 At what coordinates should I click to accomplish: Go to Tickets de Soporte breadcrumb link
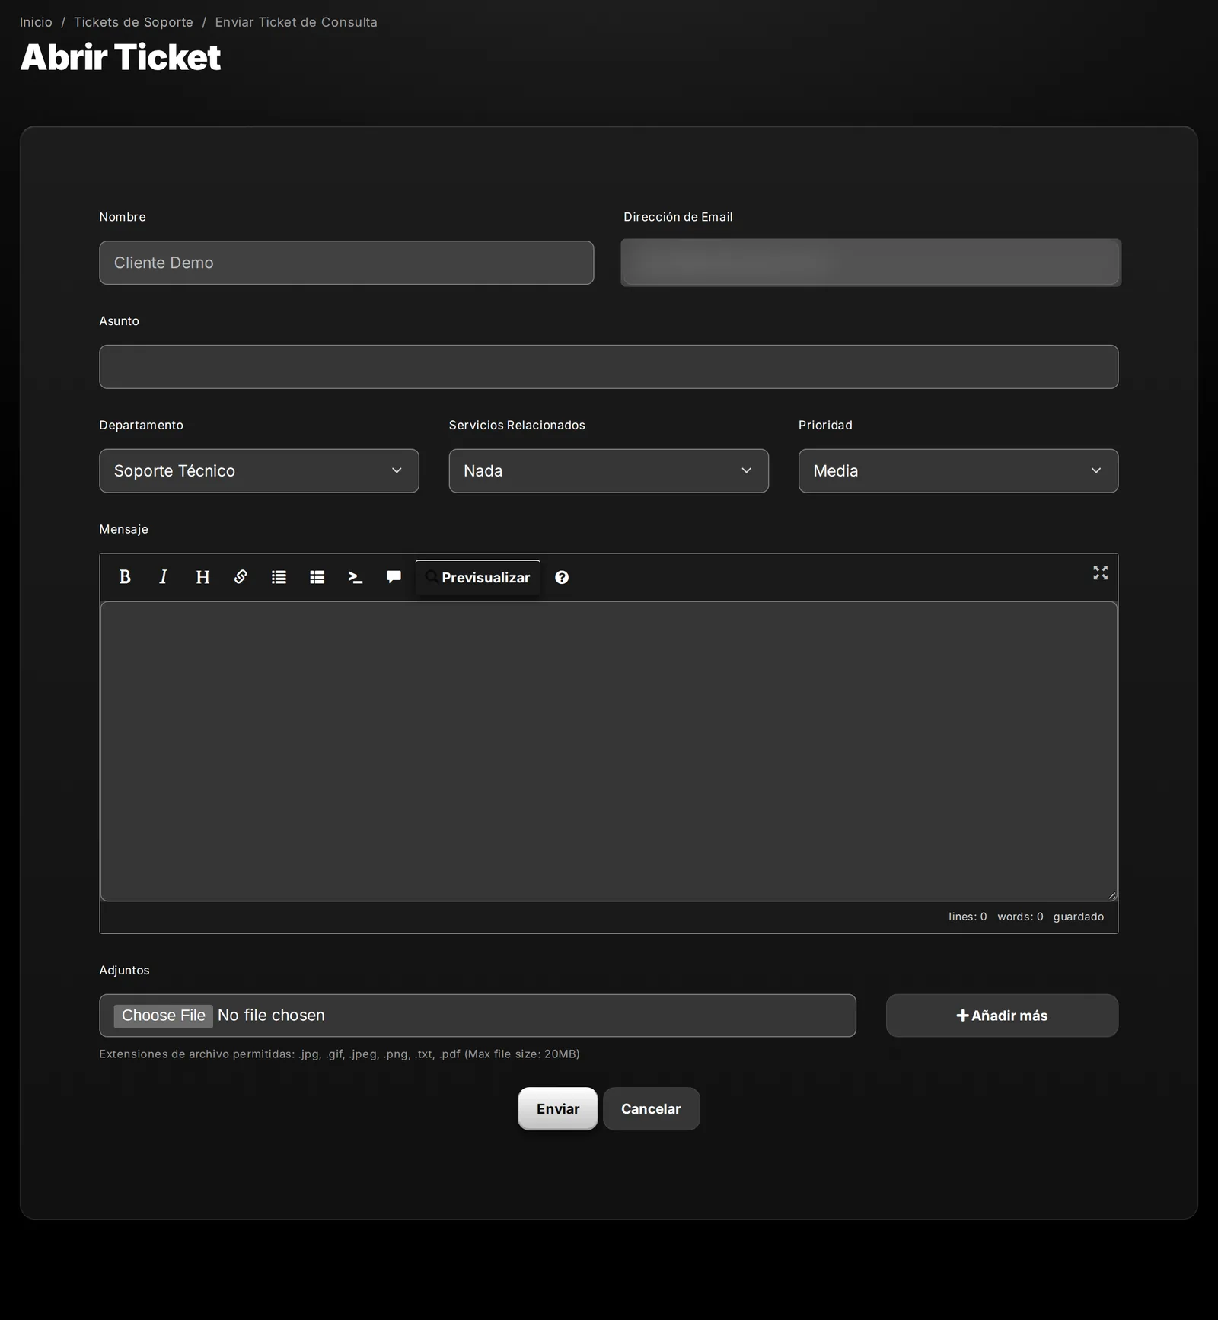coord(133,22)
